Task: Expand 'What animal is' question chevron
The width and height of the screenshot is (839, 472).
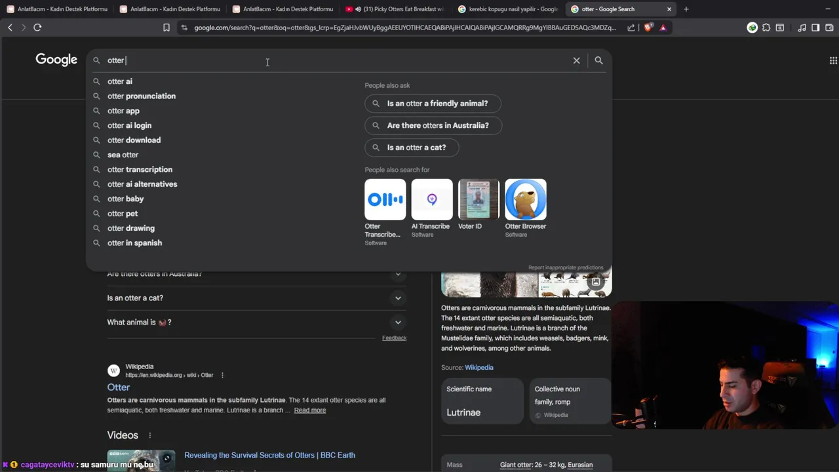Action: pos(398,323)
